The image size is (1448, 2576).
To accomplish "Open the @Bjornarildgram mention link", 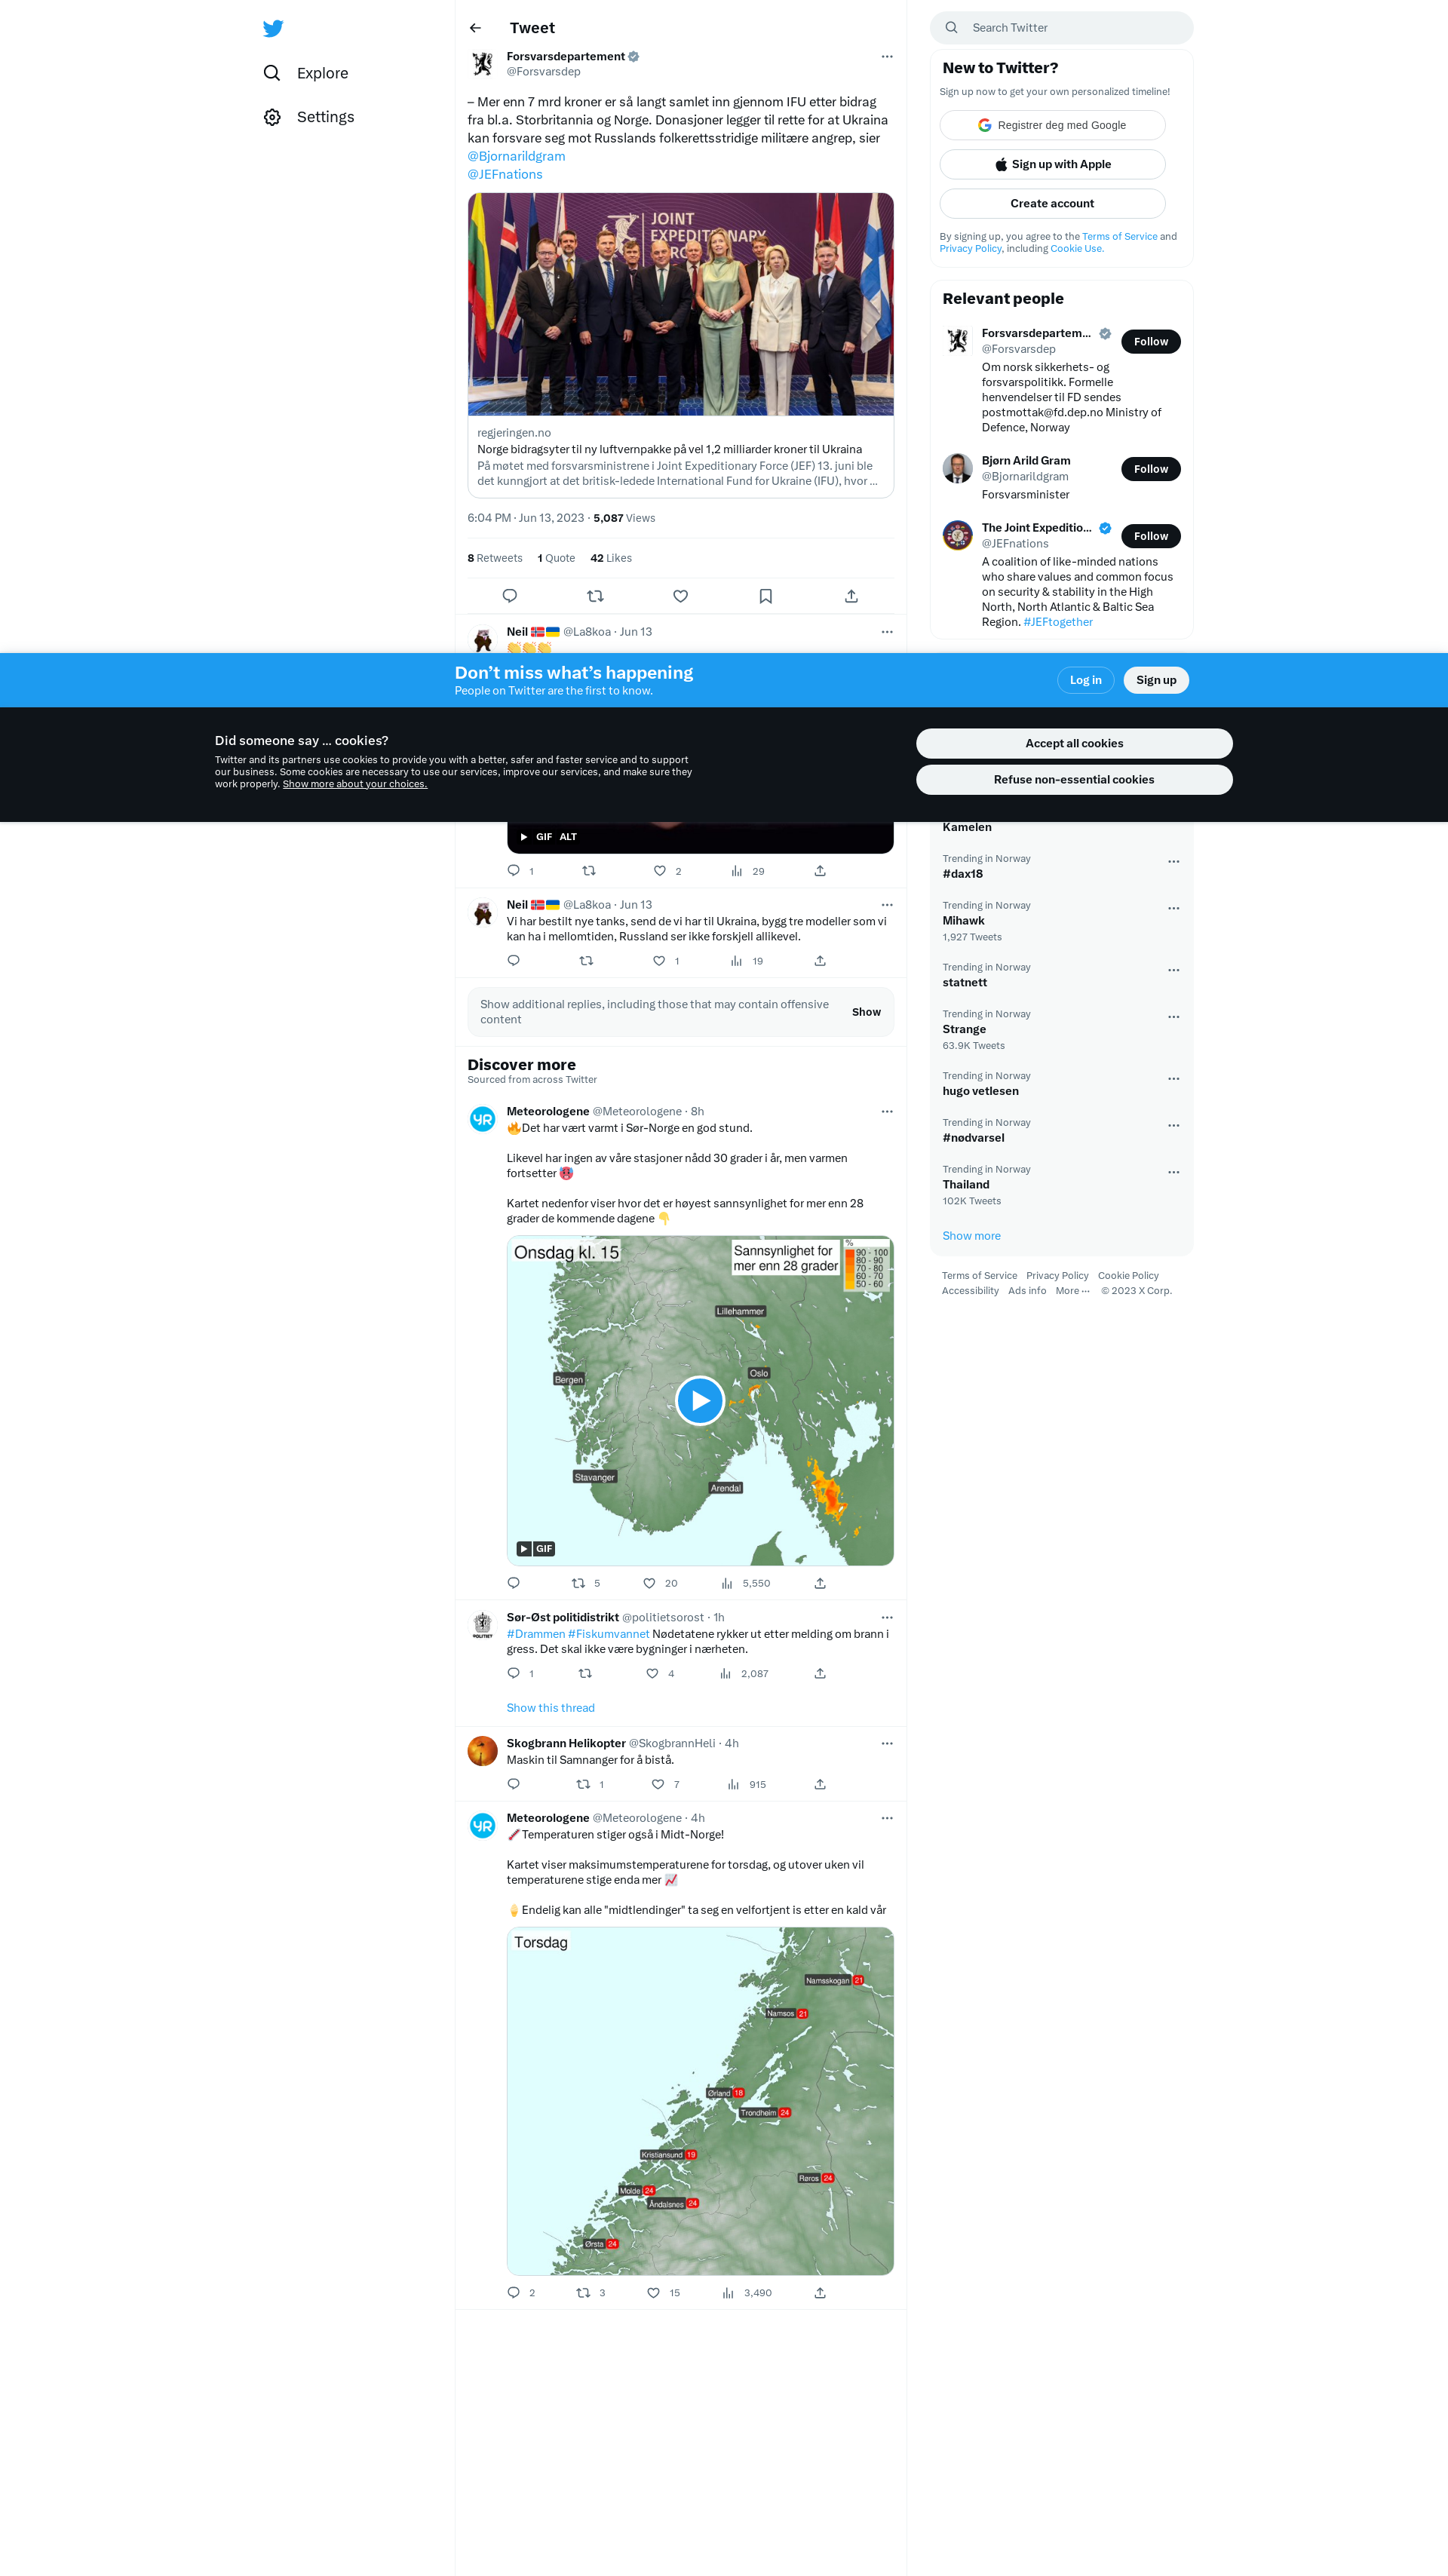I will 516,156.
